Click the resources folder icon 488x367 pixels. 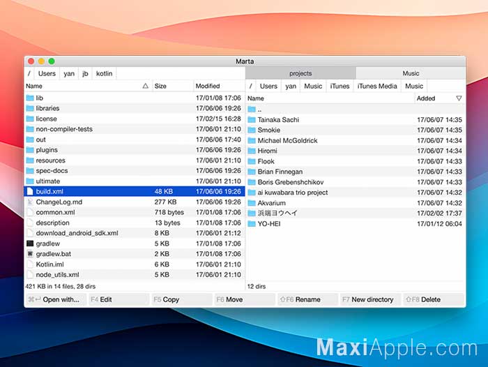tap(30, 160)
